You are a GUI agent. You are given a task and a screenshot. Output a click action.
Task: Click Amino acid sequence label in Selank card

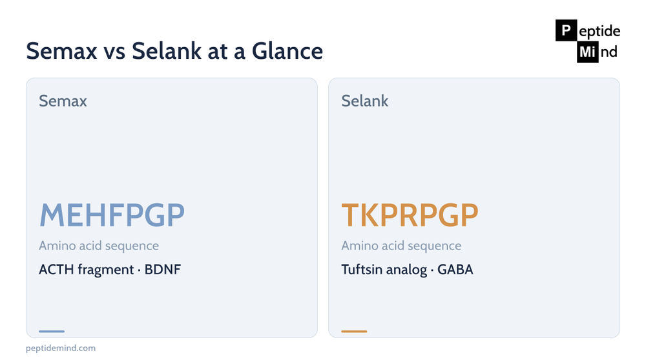[x=401, y=246]
